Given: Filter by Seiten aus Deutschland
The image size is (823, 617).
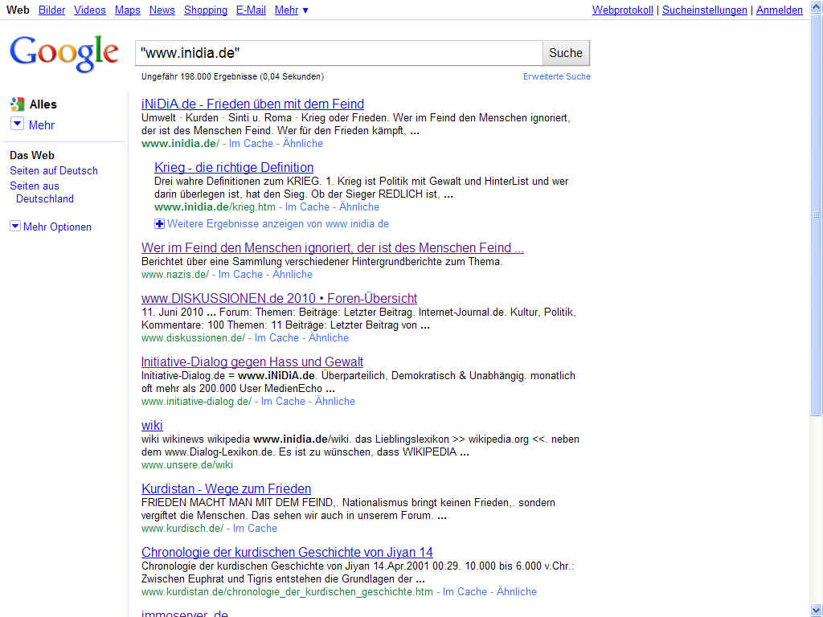Looking at the screenshot, I should coord(42,192).
